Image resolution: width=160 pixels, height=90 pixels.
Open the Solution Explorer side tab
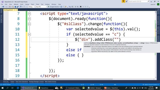pos(158,20)
